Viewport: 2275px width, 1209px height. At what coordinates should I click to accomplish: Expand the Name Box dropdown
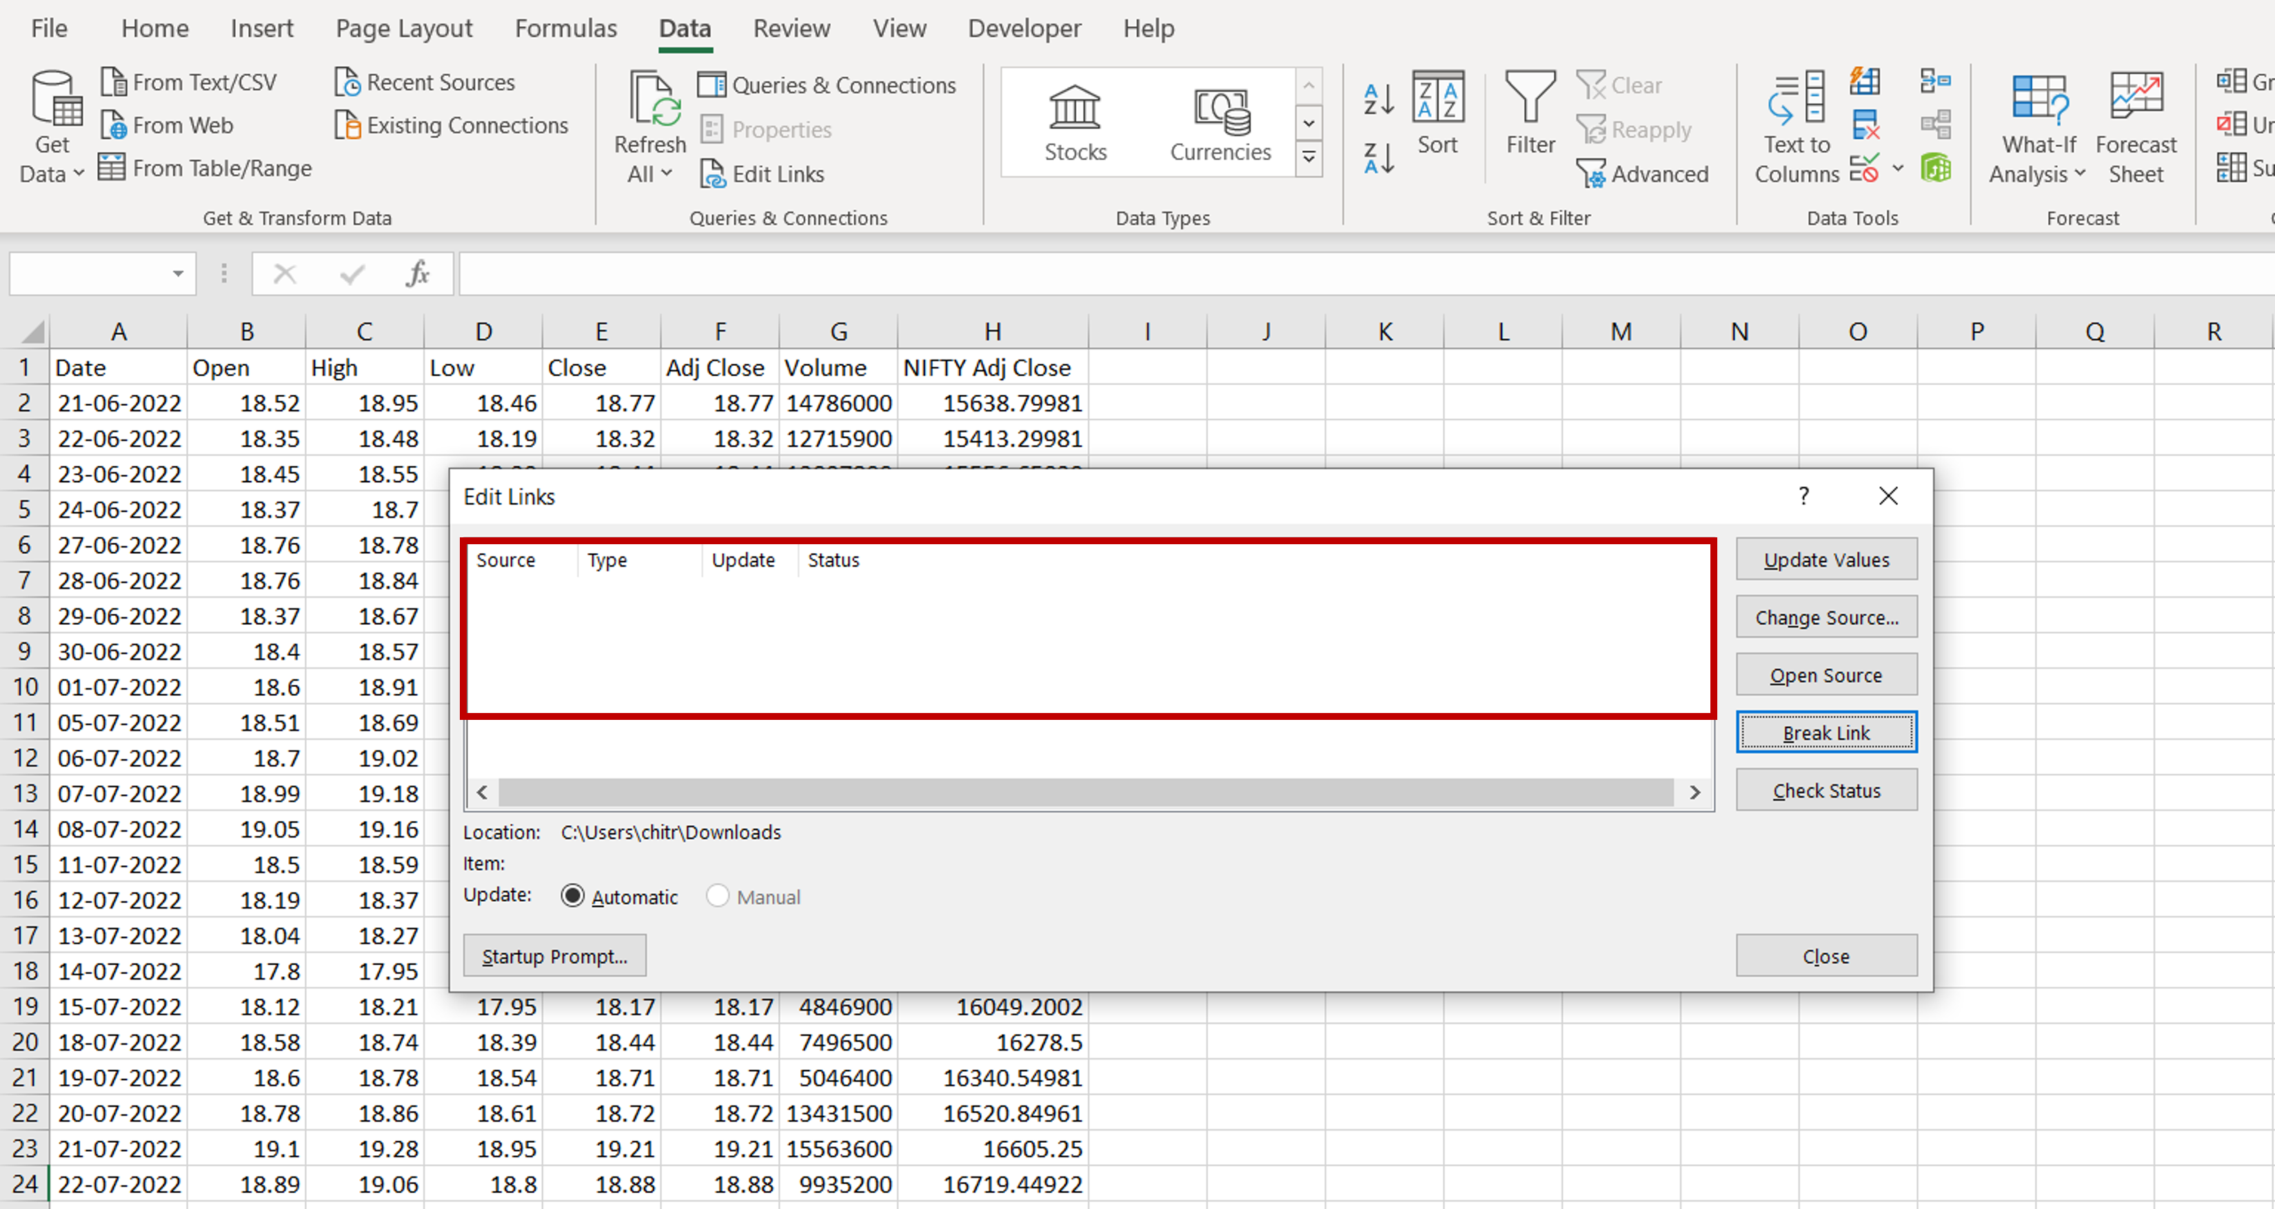point(177,273)
